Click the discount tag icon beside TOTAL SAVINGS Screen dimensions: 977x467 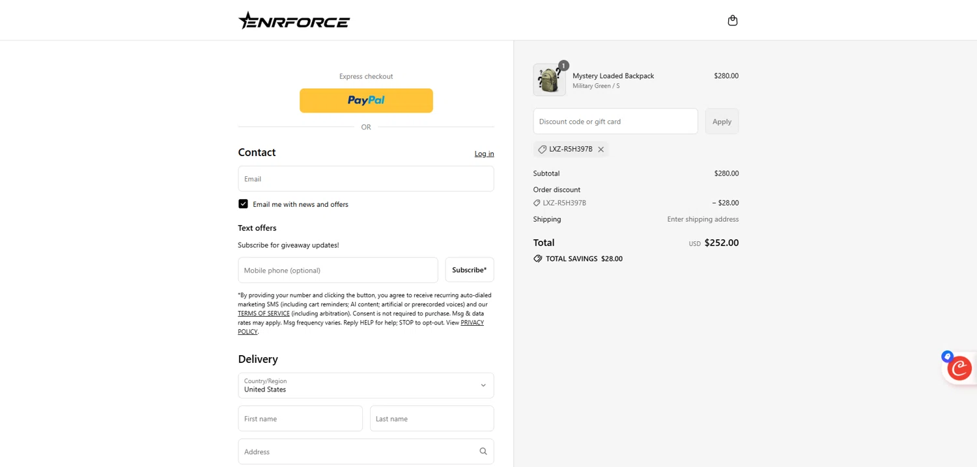click(x=538, y=259)
